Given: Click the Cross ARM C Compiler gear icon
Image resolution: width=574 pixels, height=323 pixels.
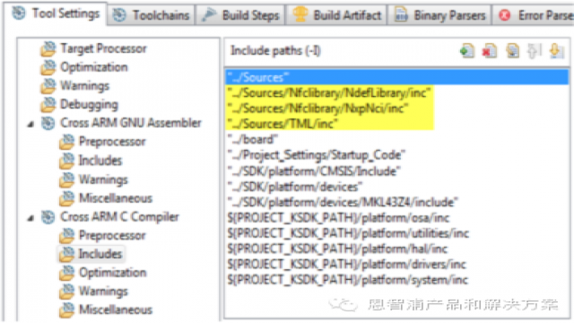Looking at the screenshot, I should click(48, 217).
